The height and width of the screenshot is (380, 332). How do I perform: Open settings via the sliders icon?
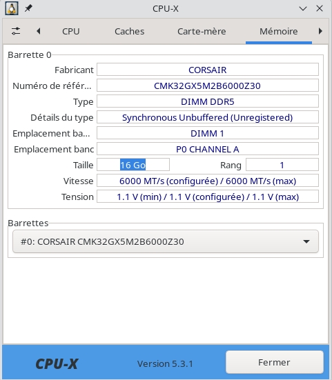coord(16,31)
